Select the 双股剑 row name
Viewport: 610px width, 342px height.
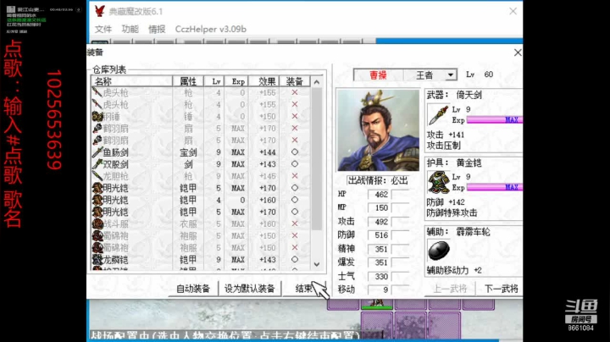115,164
